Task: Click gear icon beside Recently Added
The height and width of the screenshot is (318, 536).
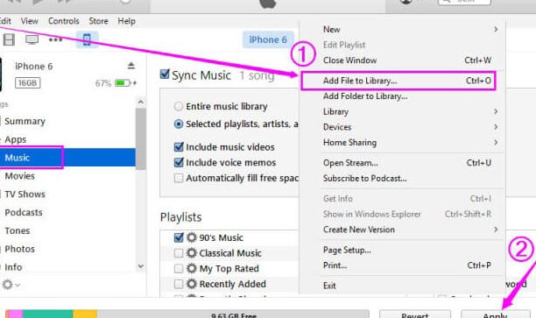Action: tap(192, 284)
